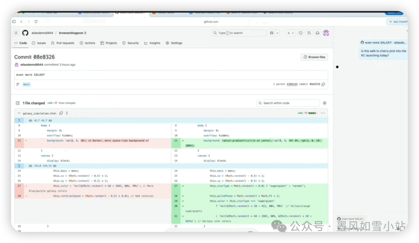Open the pull requests shortcut icon in header
The height and width of the screenshot is (243, 419).
309,33
